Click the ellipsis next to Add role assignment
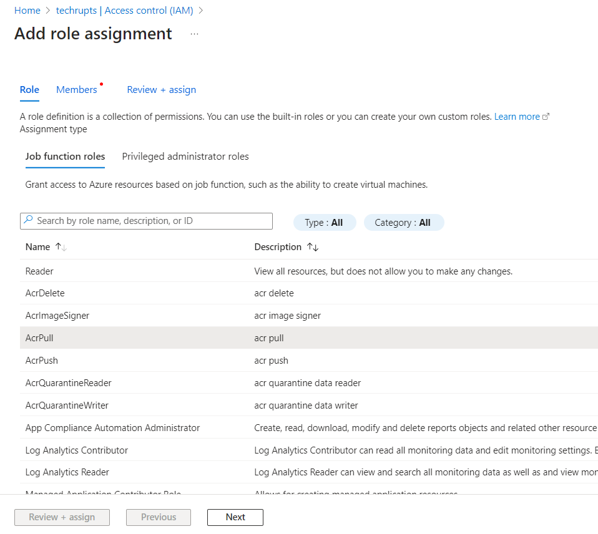This screenshot has width=598, height=534. pyautogui.click(x=194, y=34)
